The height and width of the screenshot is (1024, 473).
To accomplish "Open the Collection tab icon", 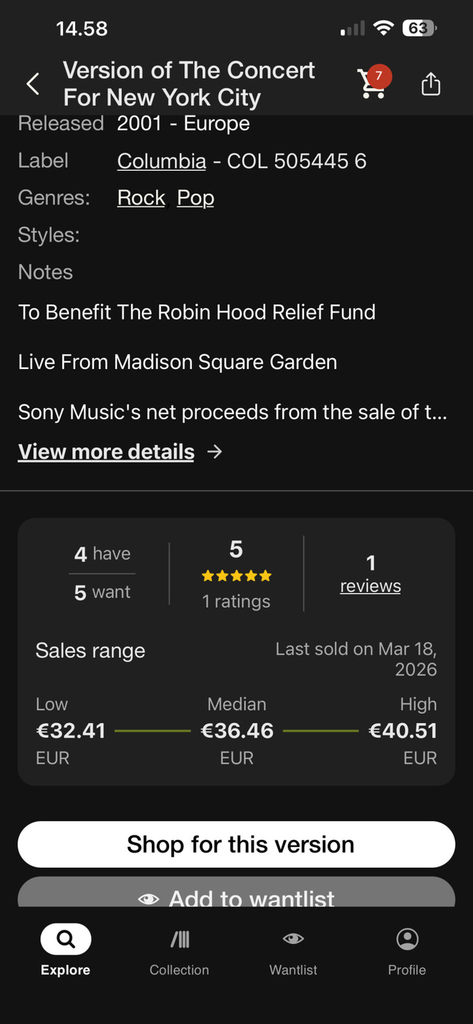I will point(179,939).
